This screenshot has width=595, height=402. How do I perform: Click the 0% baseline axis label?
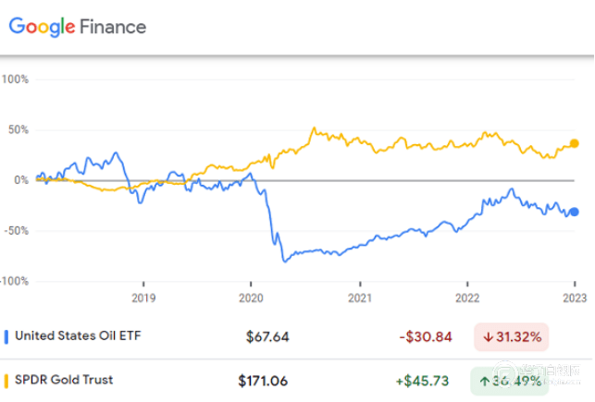click(19, 179)
